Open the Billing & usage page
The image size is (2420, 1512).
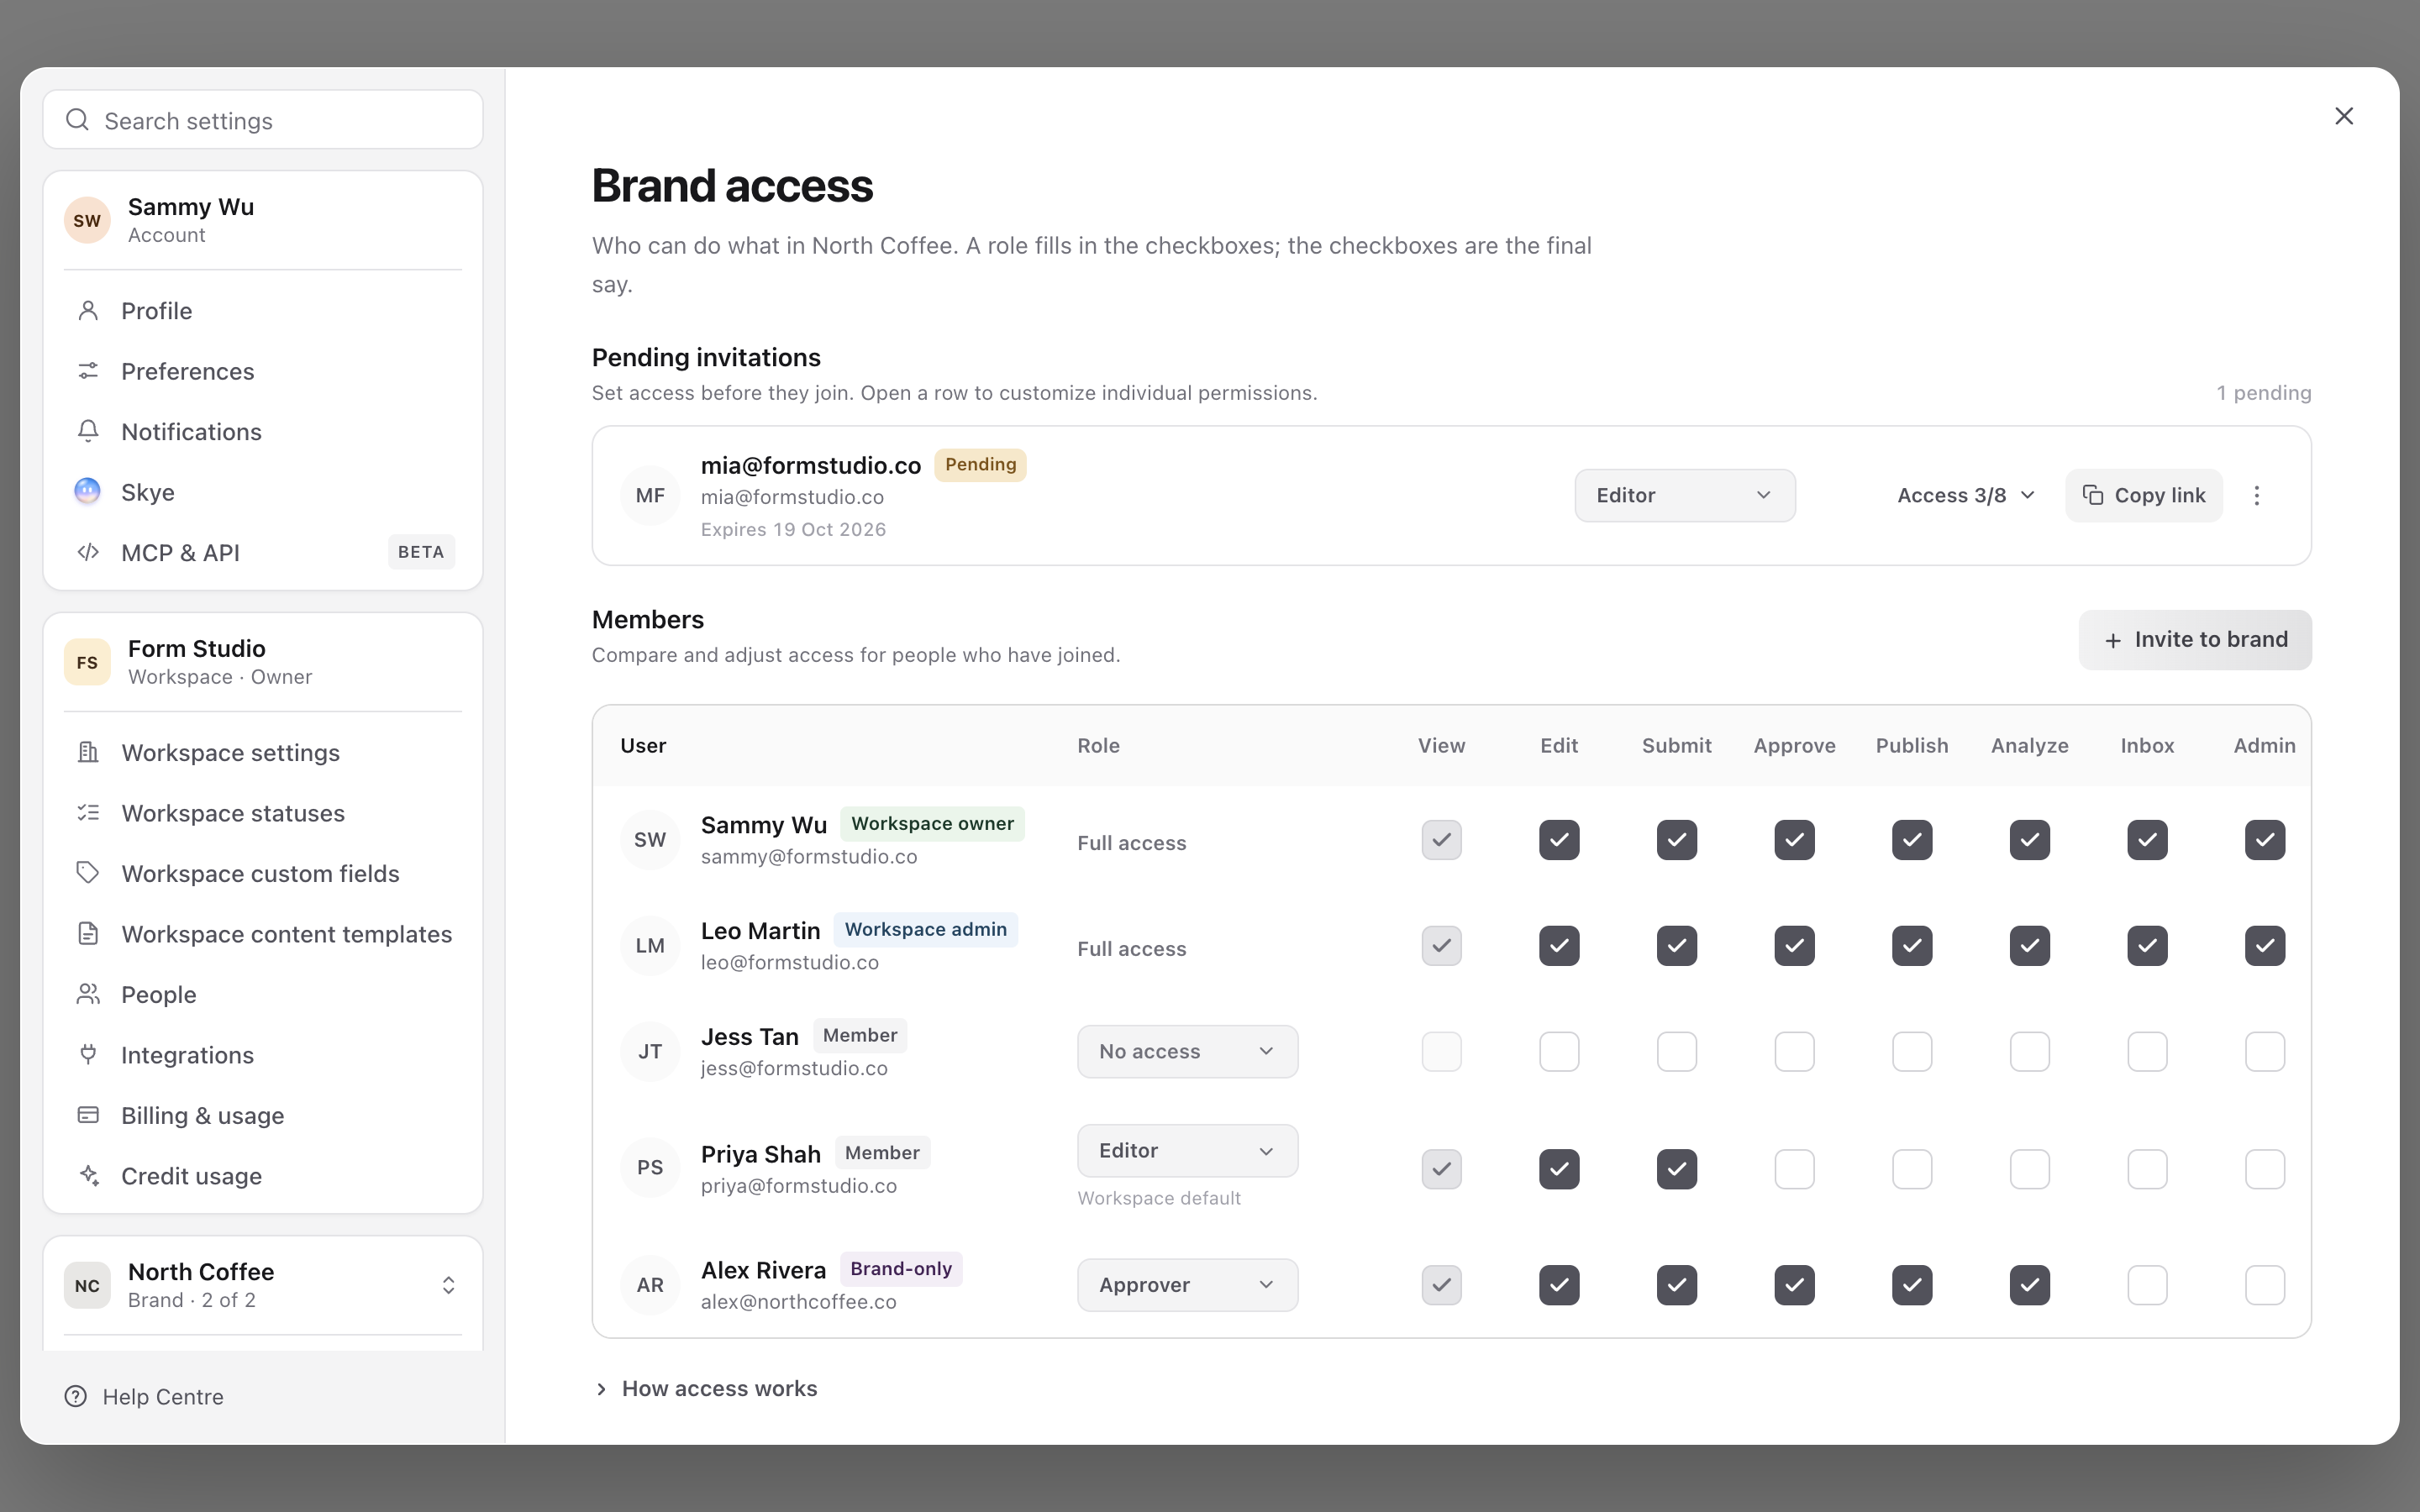263,1115
